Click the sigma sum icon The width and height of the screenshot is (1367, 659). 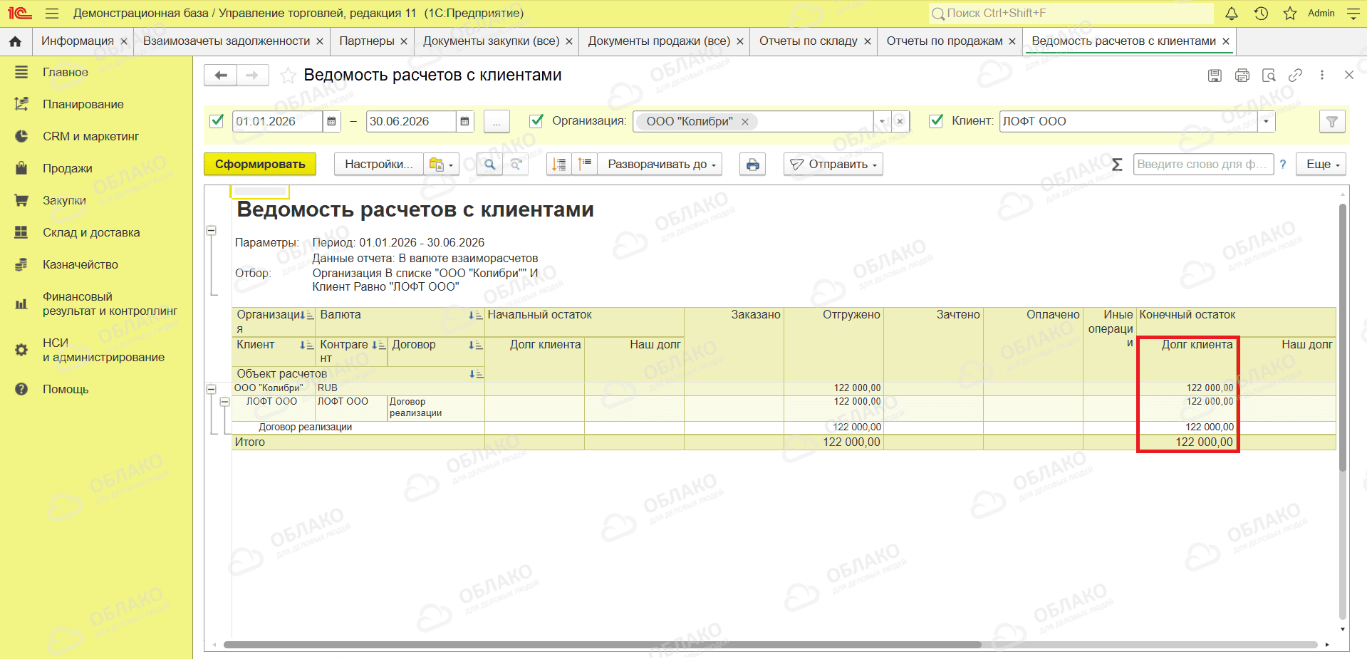[x=1117, y=165]
